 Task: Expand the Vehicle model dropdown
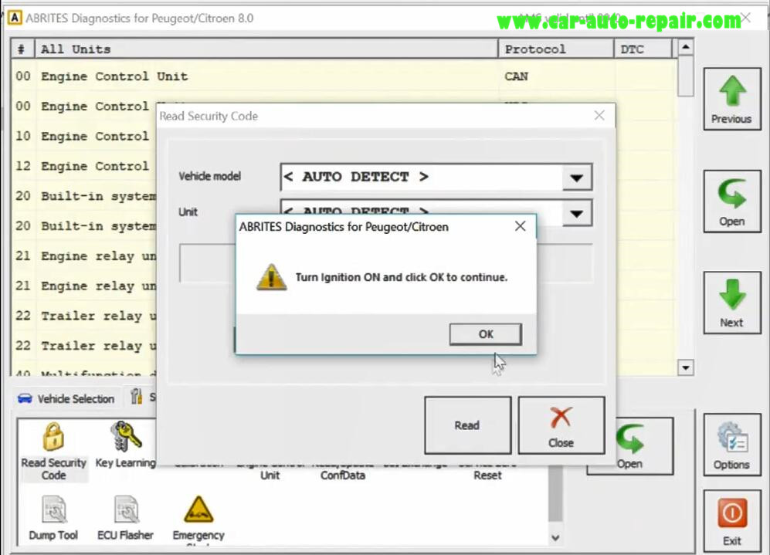(x=577, y=177)
